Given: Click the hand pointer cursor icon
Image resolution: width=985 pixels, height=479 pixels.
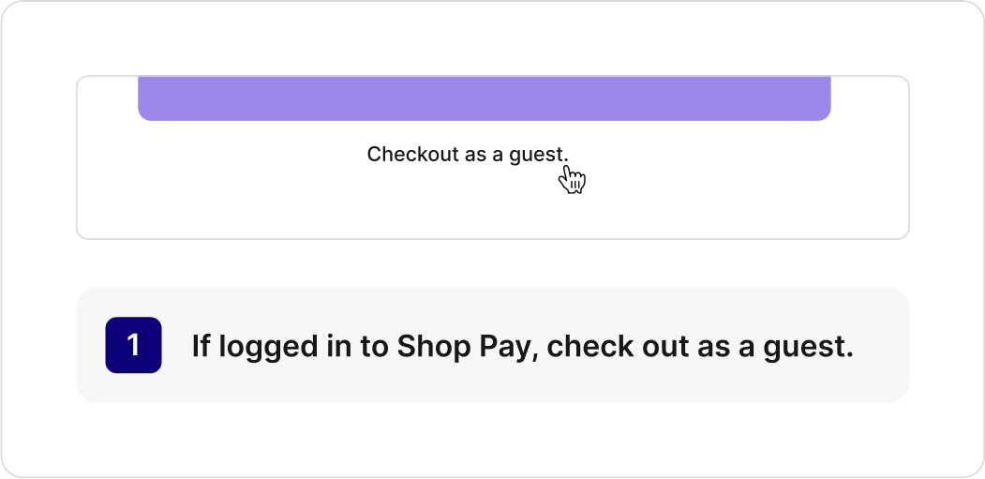Looking at the screenshot, I should click(x=572, y=179).
